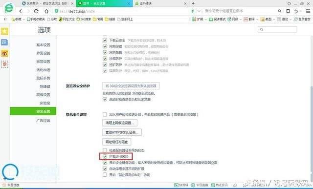
Task: Expand the dropdown arrow beside the undo icon
Action: (x=301, y=11)
